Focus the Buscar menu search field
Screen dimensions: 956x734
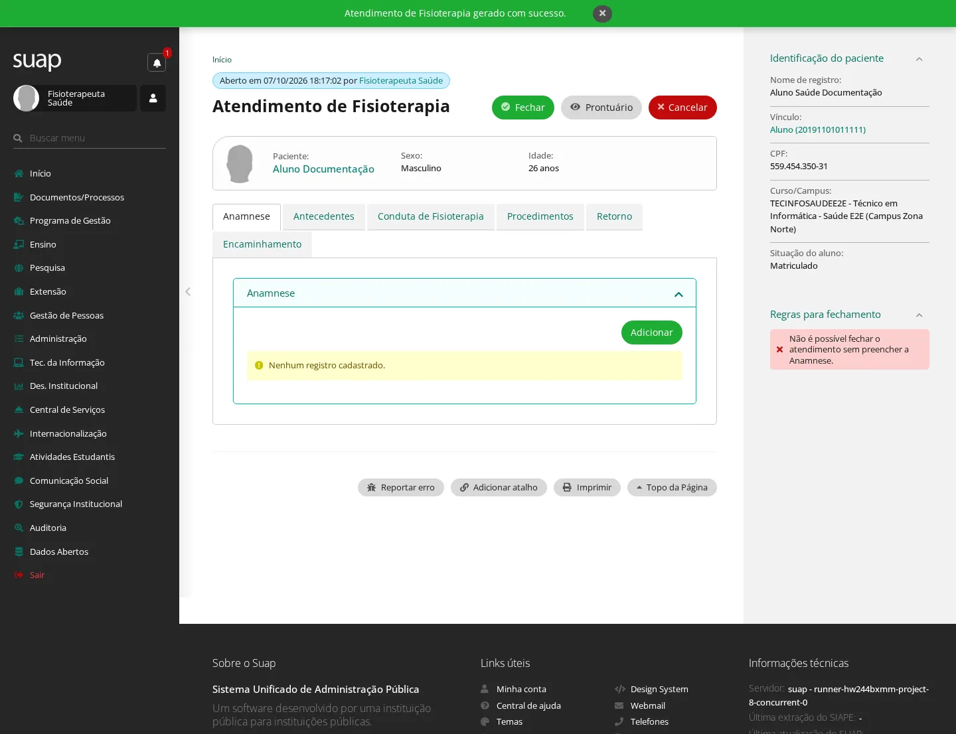point(90,138)
